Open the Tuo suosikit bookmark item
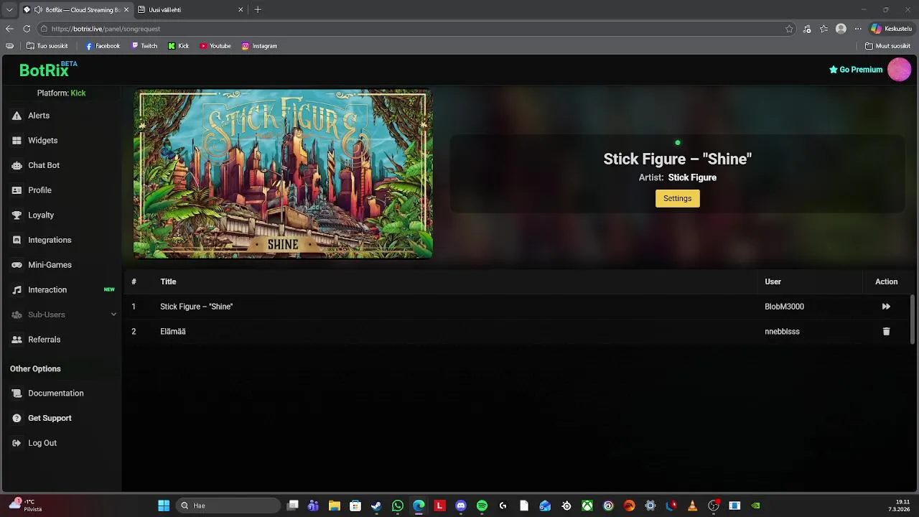 tap(47, 46)
